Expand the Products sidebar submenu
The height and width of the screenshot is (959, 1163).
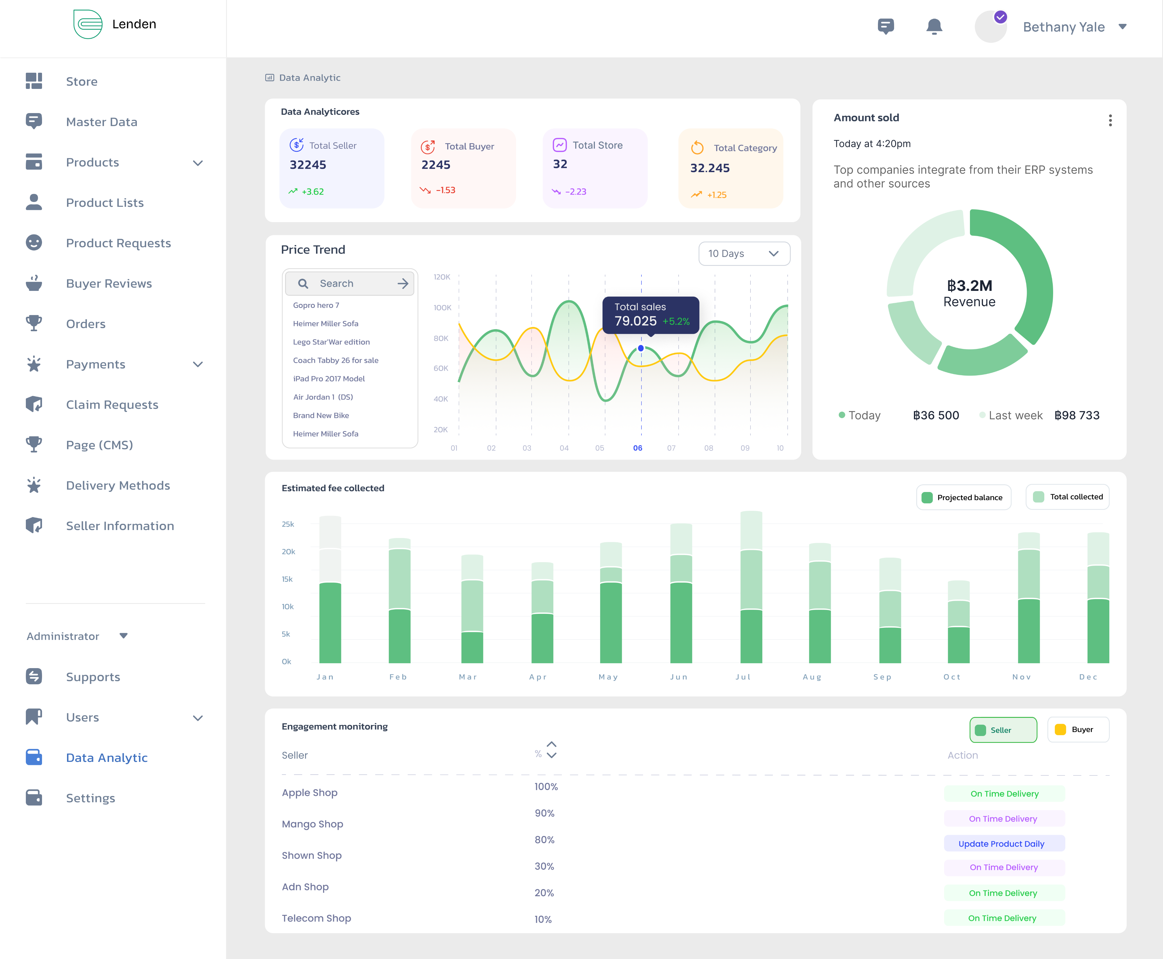click(198, 163)
